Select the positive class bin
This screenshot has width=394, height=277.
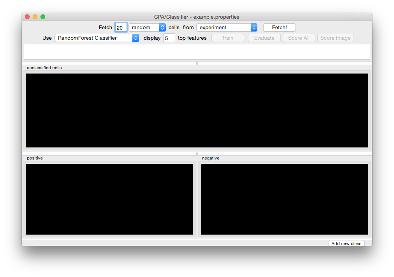click(109, 199)
